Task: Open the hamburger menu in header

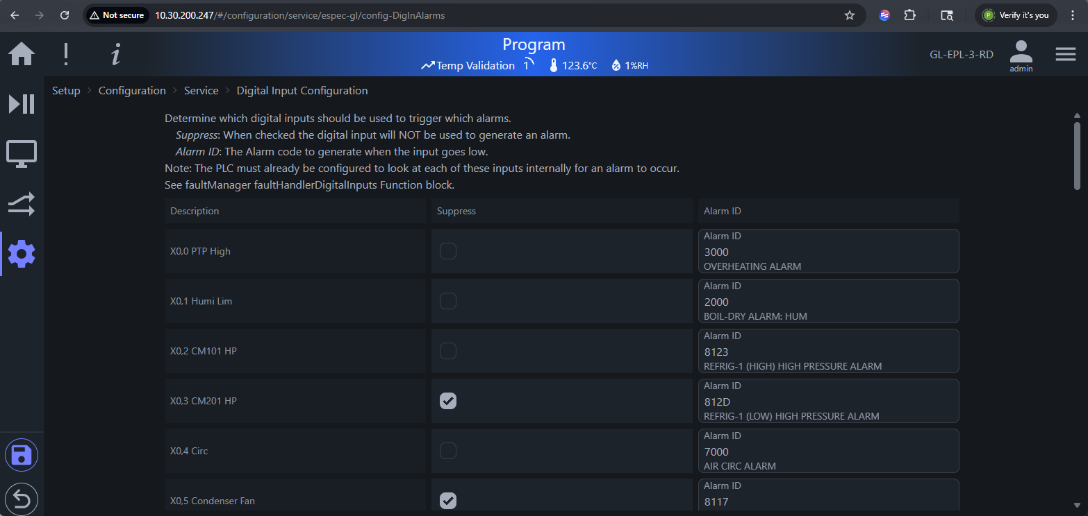Action: click(1066, 54)
